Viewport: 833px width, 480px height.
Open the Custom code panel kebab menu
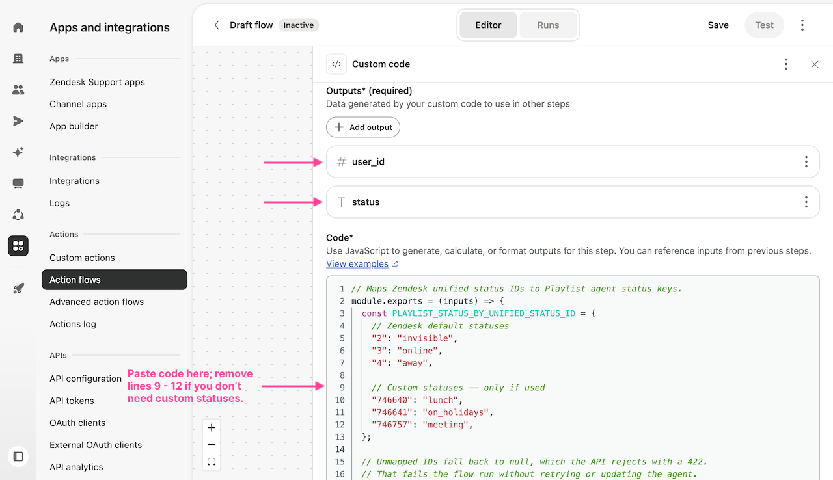[786, 64]
